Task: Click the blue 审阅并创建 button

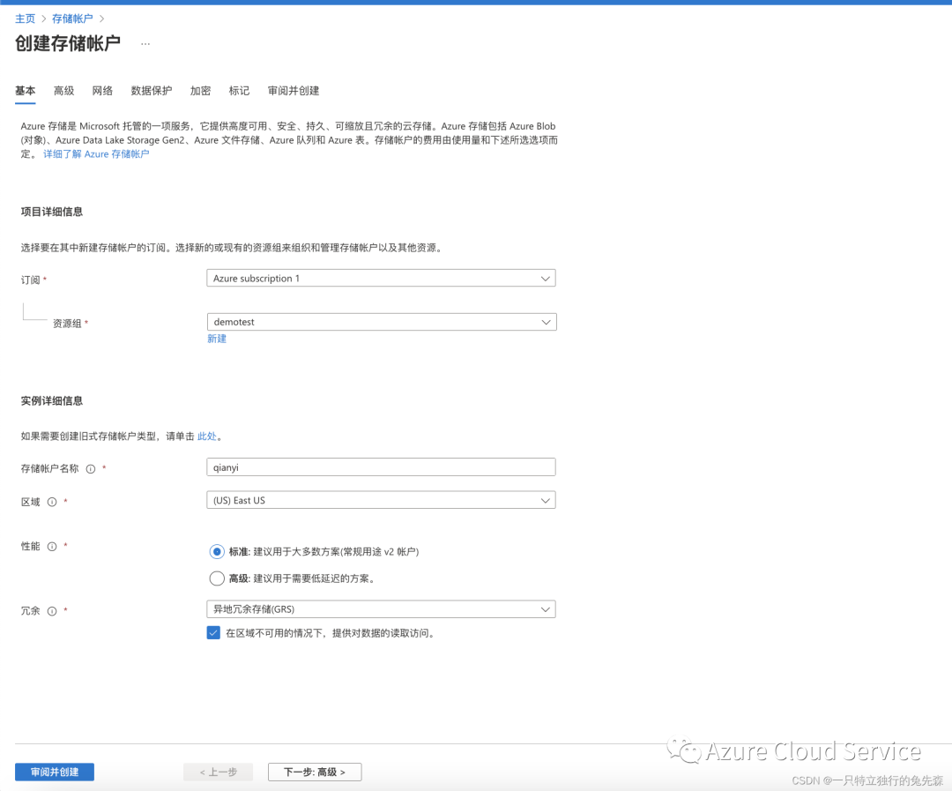Action: 55,772
